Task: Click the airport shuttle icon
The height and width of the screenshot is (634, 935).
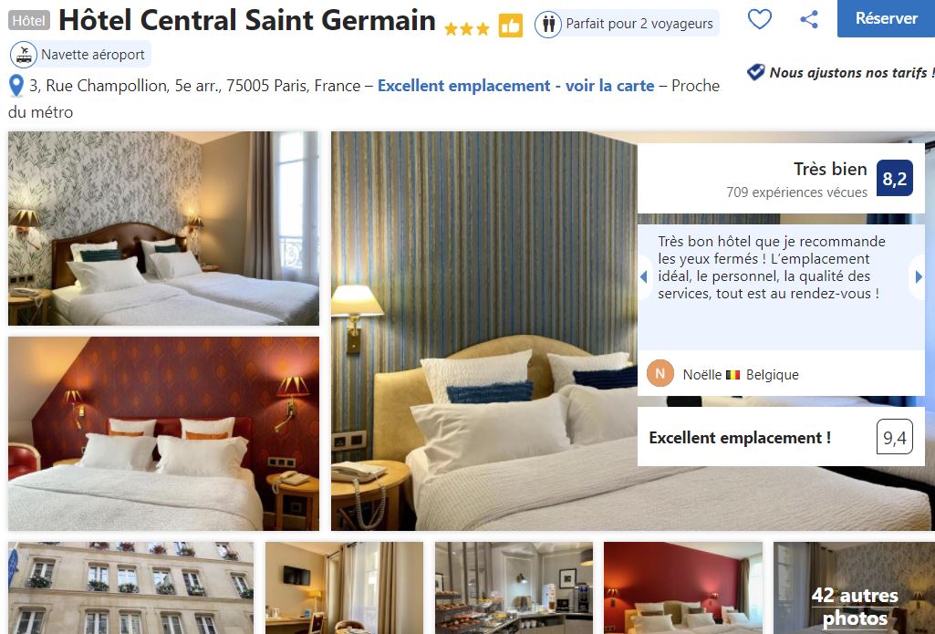Action: [x=24, y=54]
